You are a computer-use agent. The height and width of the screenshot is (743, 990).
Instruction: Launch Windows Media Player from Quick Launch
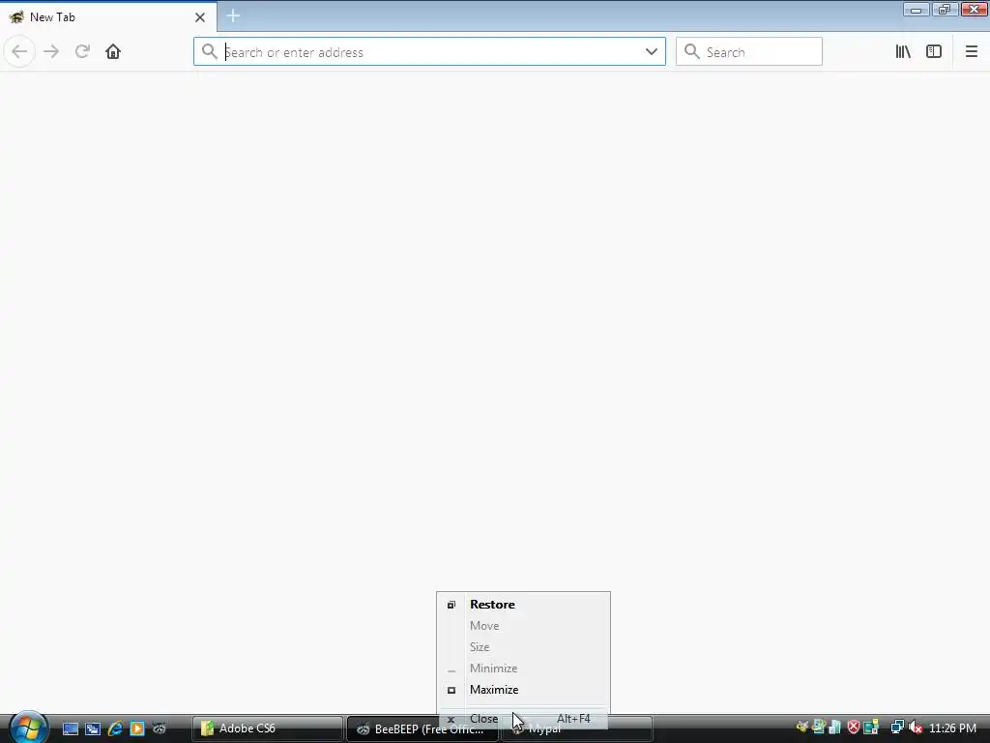click(x=137, y=728)
